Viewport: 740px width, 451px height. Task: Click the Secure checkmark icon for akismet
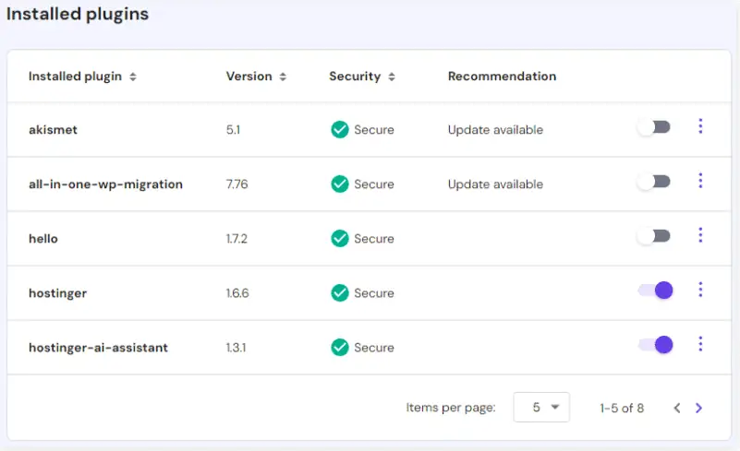(x=340, y=130)
